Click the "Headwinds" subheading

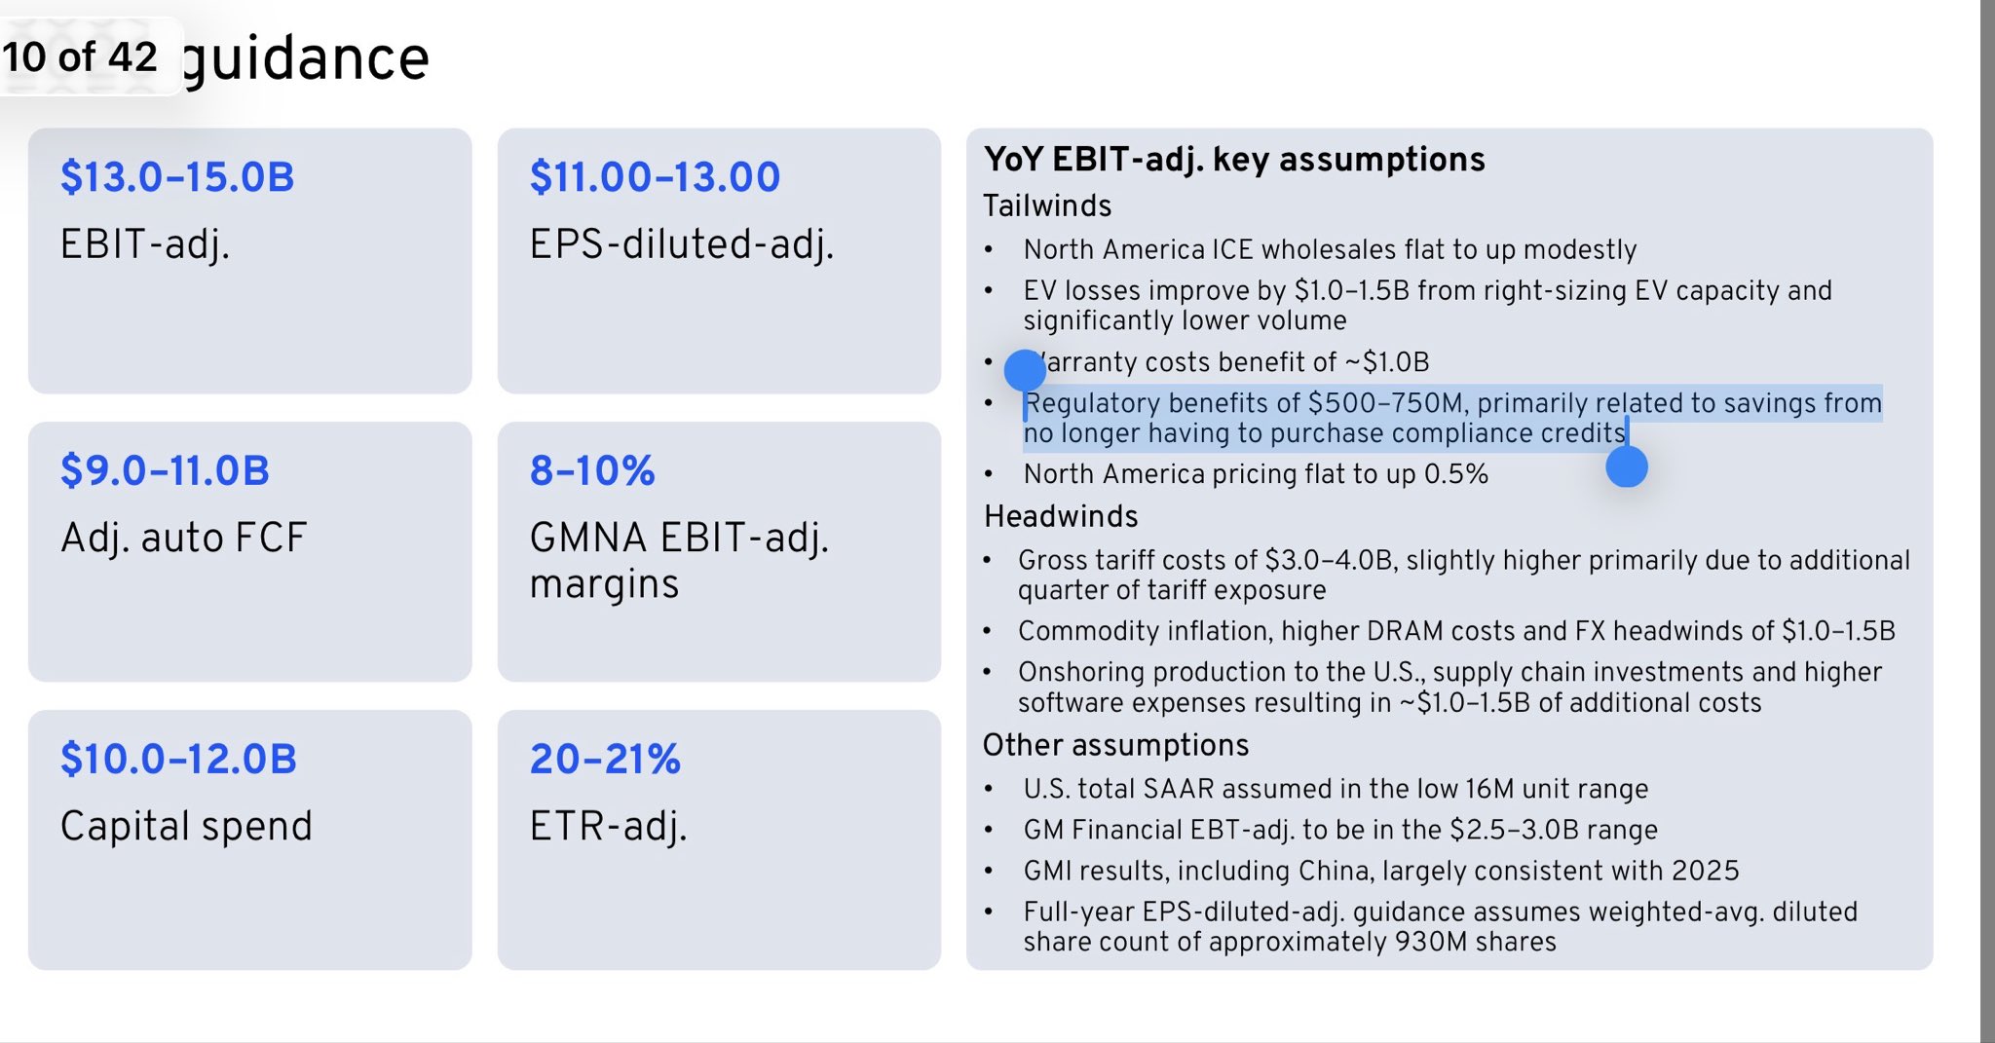(x=1061, y=516)
